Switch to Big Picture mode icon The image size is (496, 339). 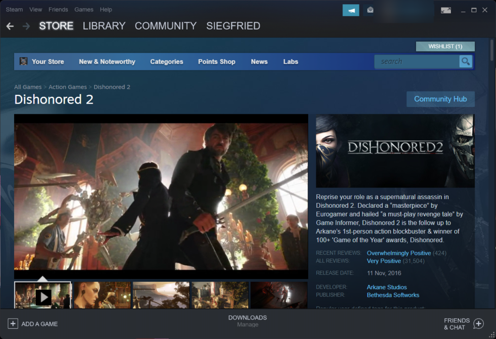(446, 10)
